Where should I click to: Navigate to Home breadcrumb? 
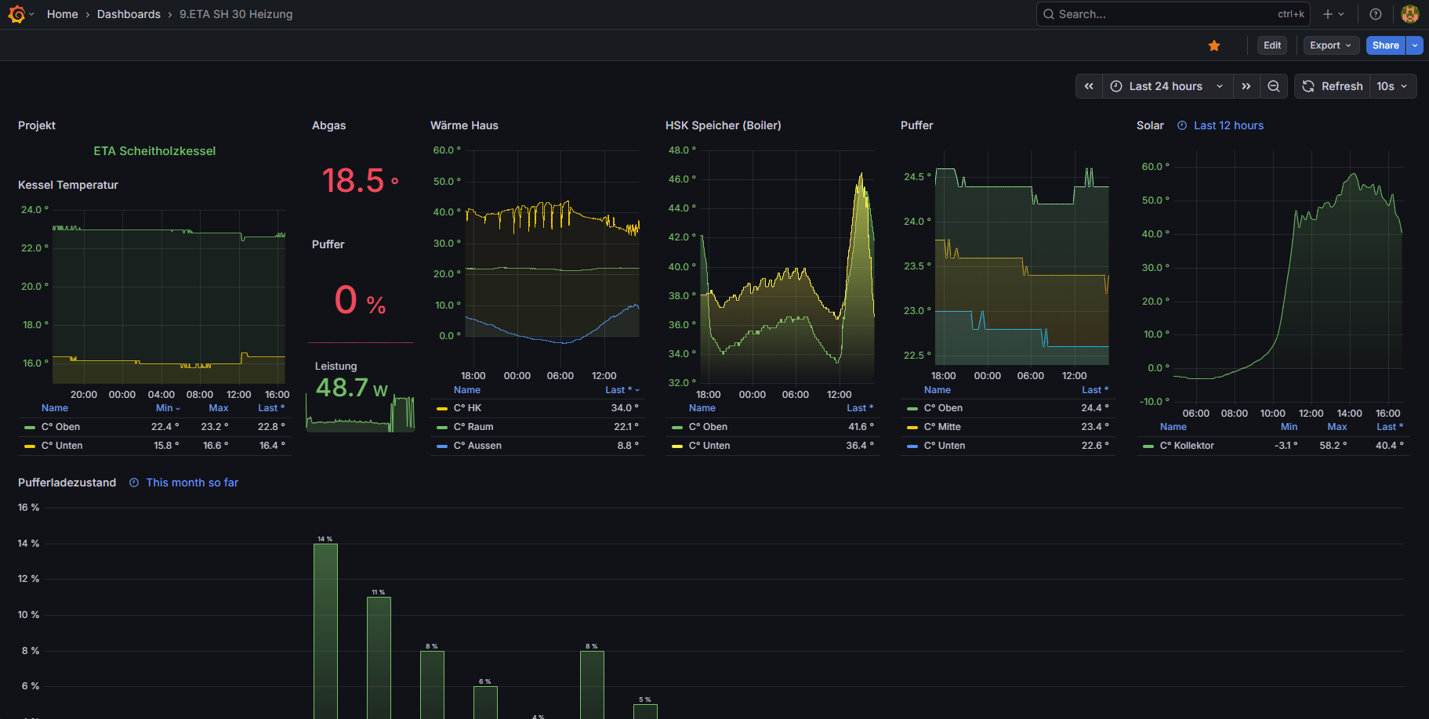pos(62,14)
